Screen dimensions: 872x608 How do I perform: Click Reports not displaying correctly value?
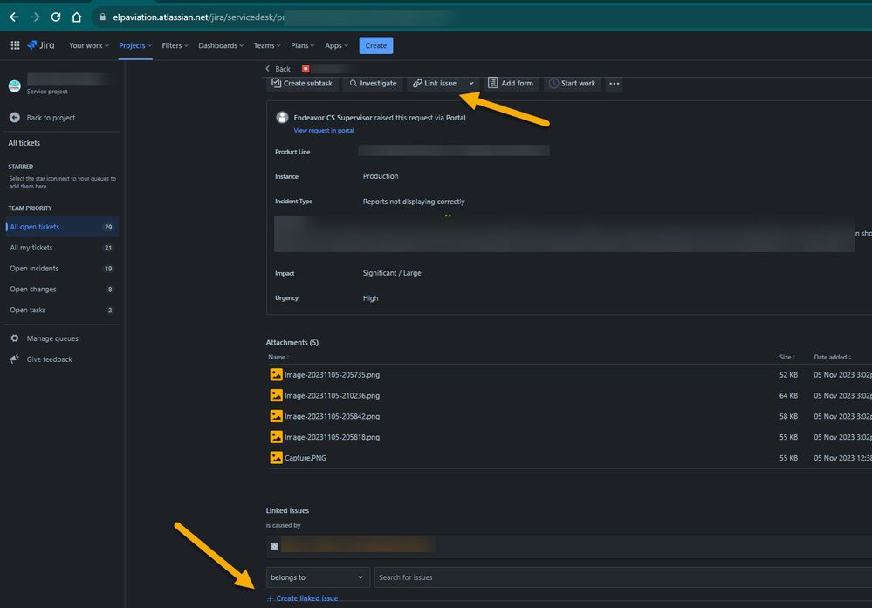414,202
